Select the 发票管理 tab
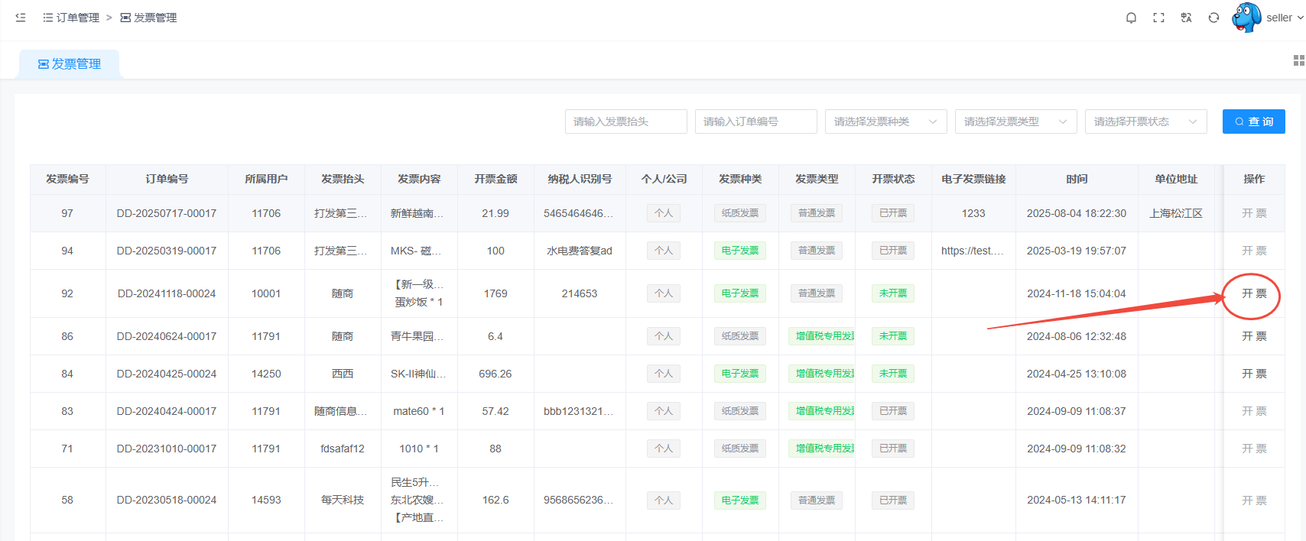This screenshot has height=541, width=1306. coord(70,64)
